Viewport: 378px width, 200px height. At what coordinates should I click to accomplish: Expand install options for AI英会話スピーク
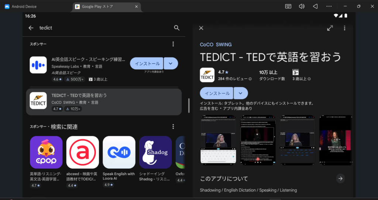tap(171, 64)
